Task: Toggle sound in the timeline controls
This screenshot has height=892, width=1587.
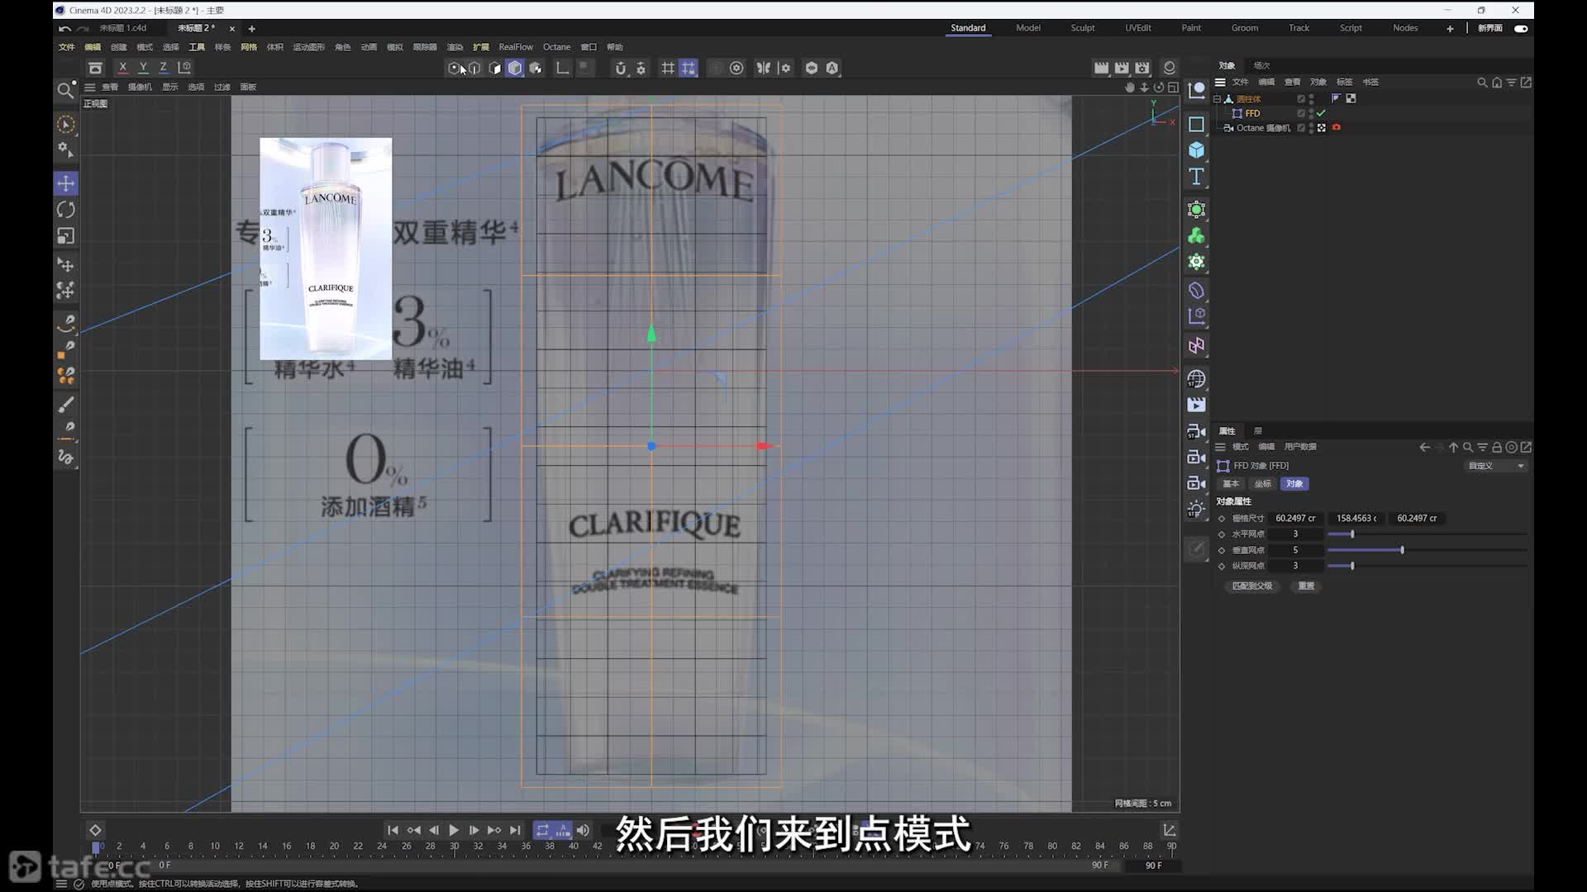Action: click(583, 830)
